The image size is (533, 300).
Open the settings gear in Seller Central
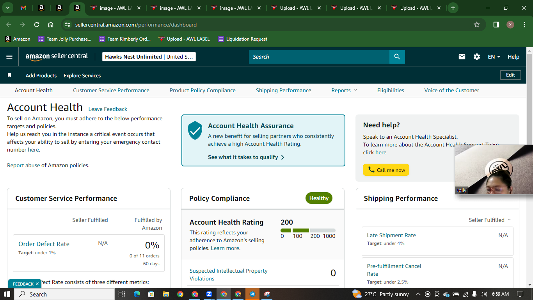point(477,57)
